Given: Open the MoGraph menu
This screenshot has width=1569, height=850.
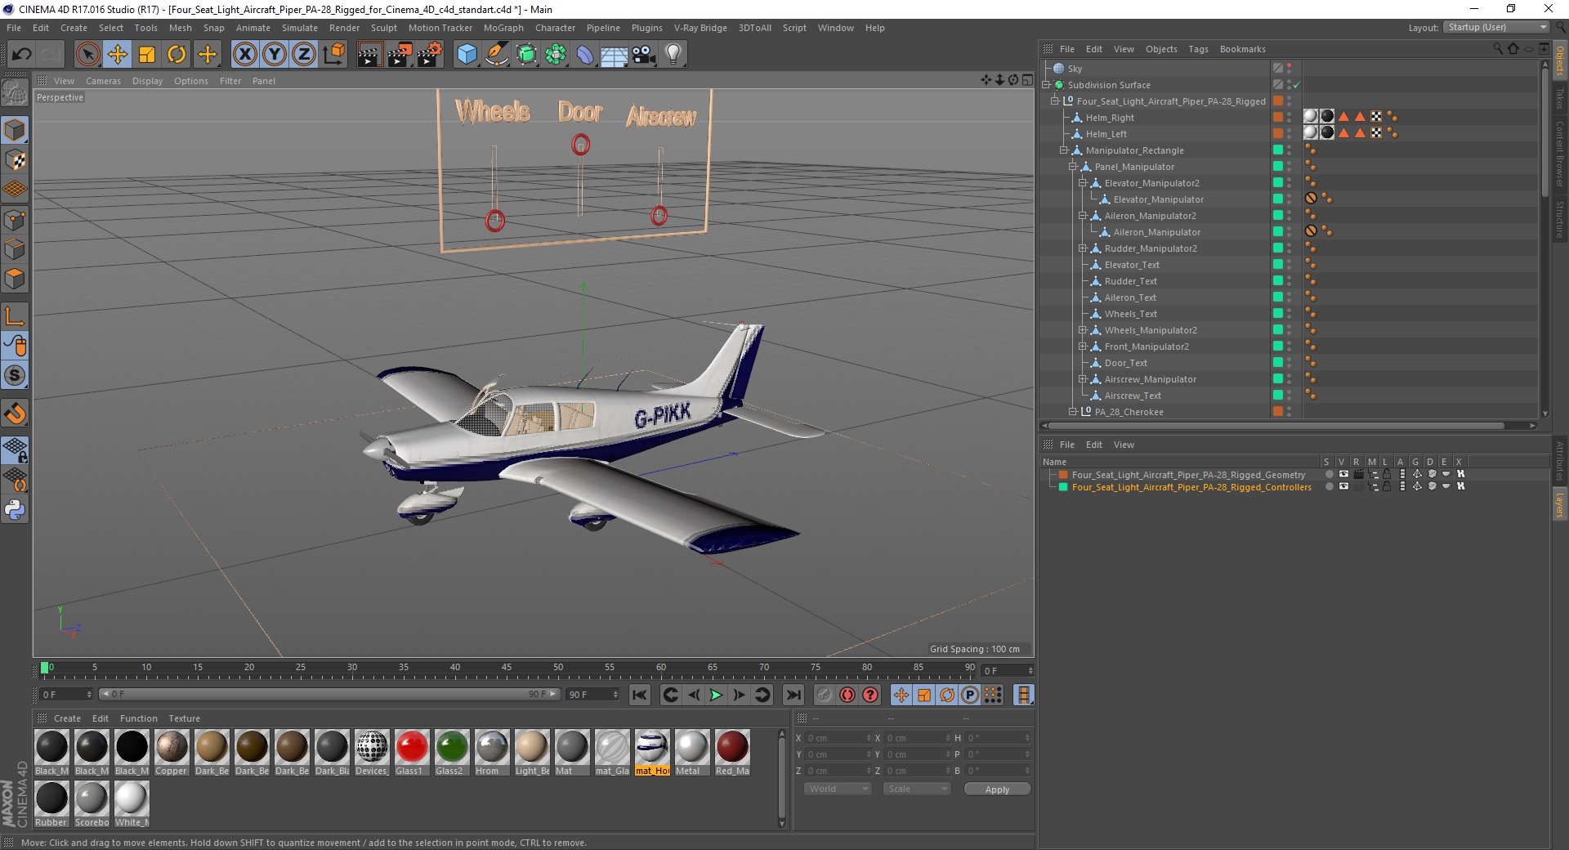Looking at the screenshot, I should tap(503, 28).
